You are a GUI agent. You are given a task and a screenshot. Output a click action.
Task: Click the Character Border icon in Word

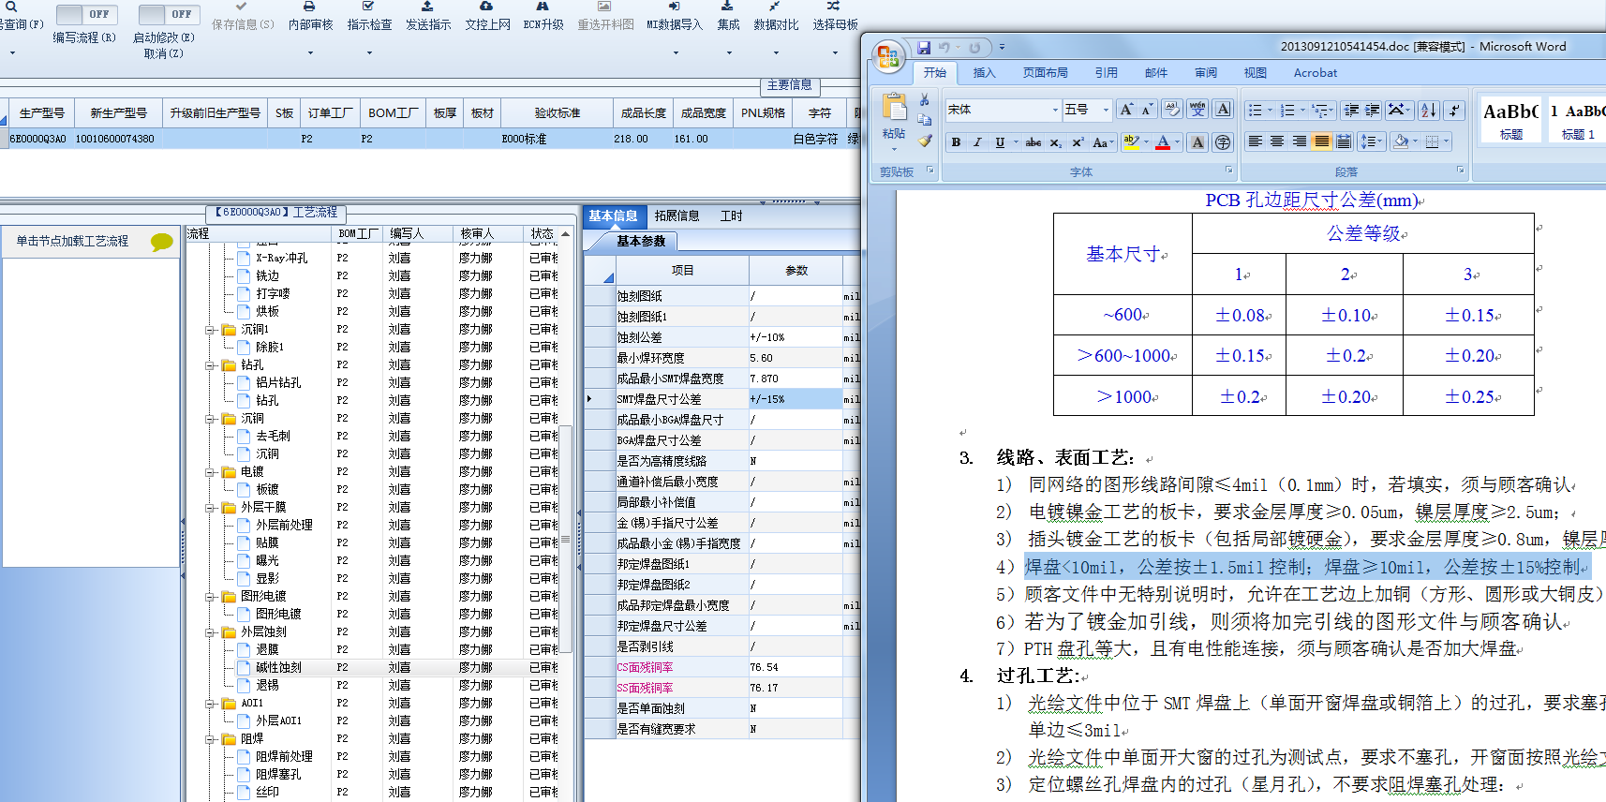pos(1223,110)
